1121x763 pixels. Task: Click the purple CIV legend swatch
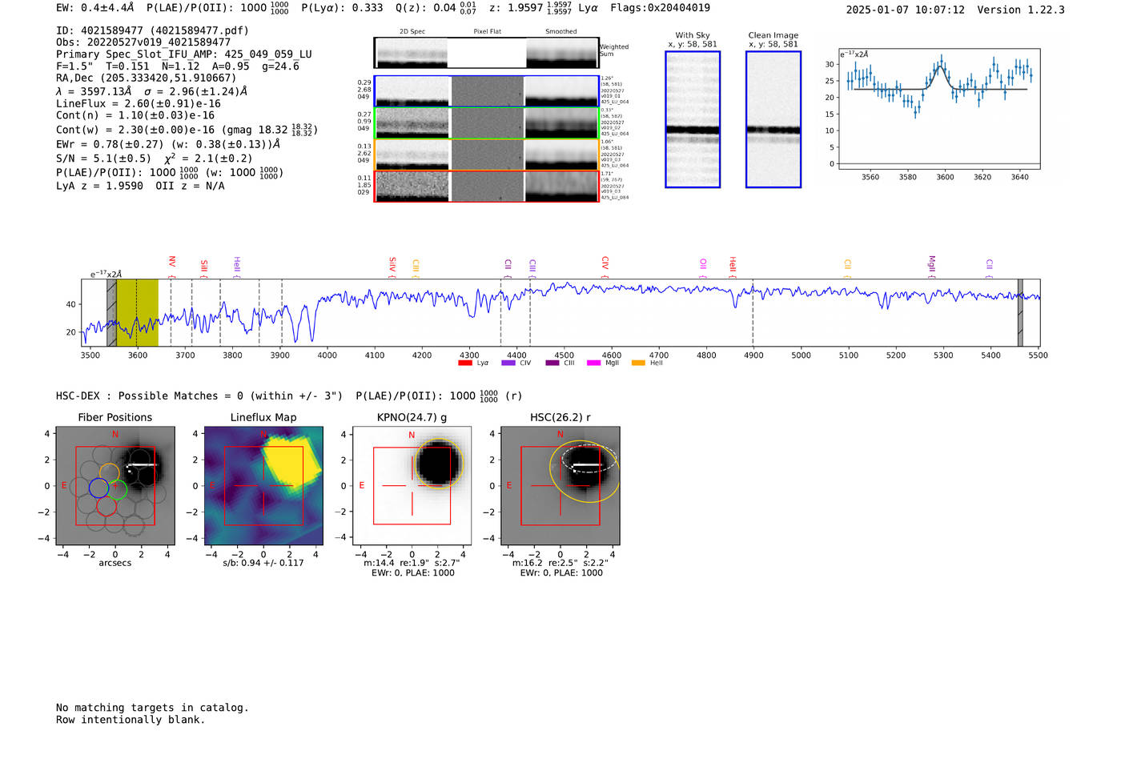click(x=508, y=363)
